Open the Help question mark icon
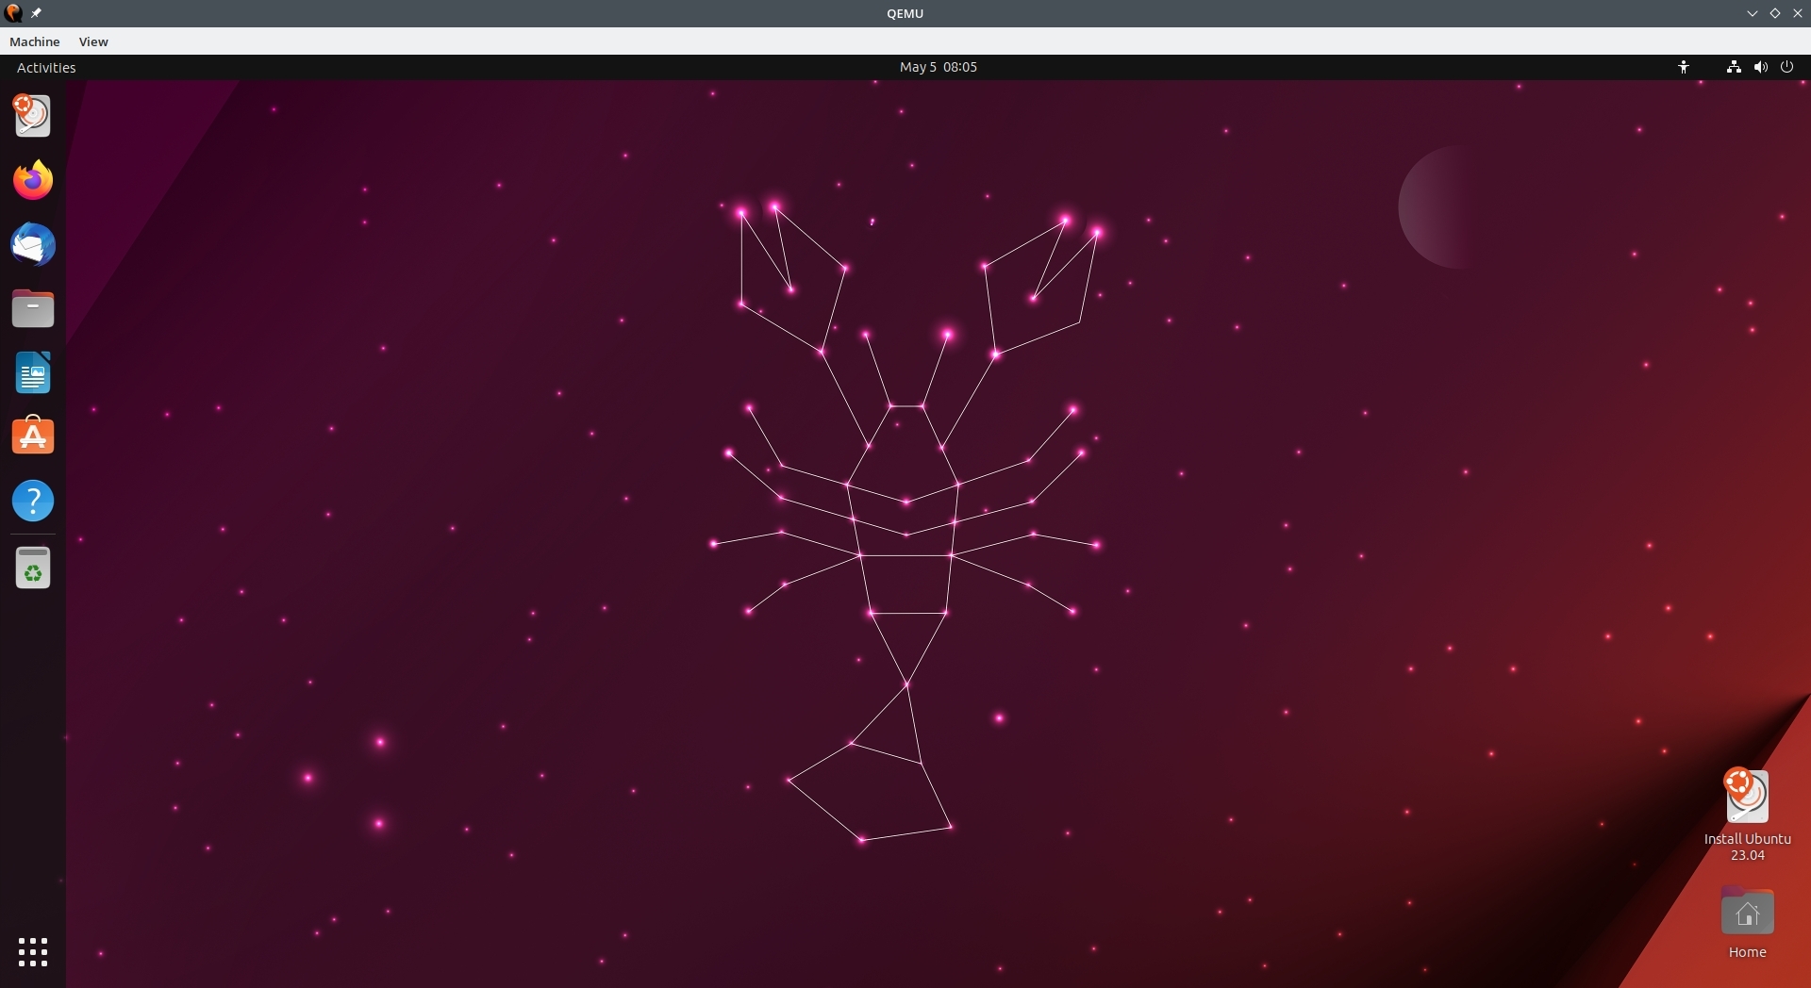Image resolution: width=1811 pixels, height=988 pixels. tap(33, 501)
